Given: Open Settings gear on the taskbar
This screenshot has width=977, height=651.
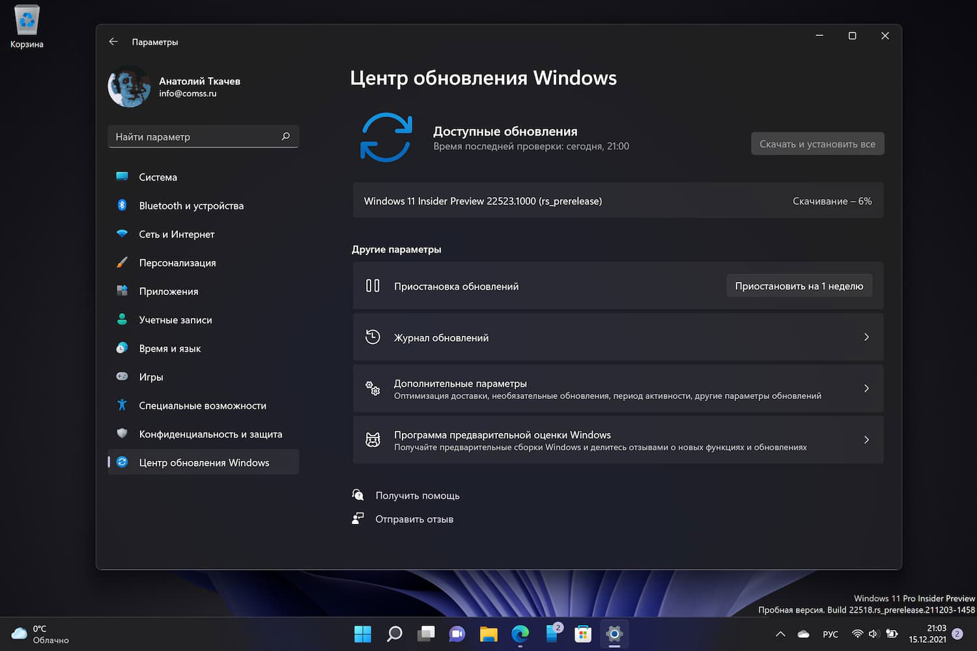Looking at the screenshot, I should click(614, 633).
